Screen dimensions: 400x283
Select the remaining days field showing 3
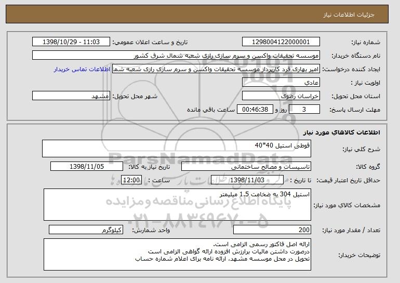(x=304, y=110)
